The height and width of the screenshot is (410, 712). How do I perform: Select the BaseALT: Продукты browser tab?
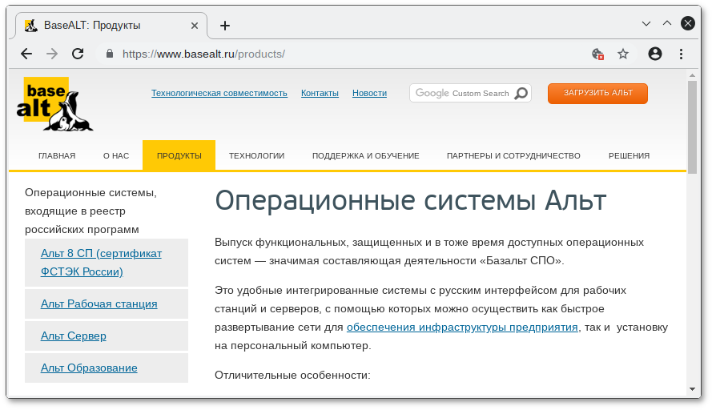pyautogui.click(x=111, y=26)
